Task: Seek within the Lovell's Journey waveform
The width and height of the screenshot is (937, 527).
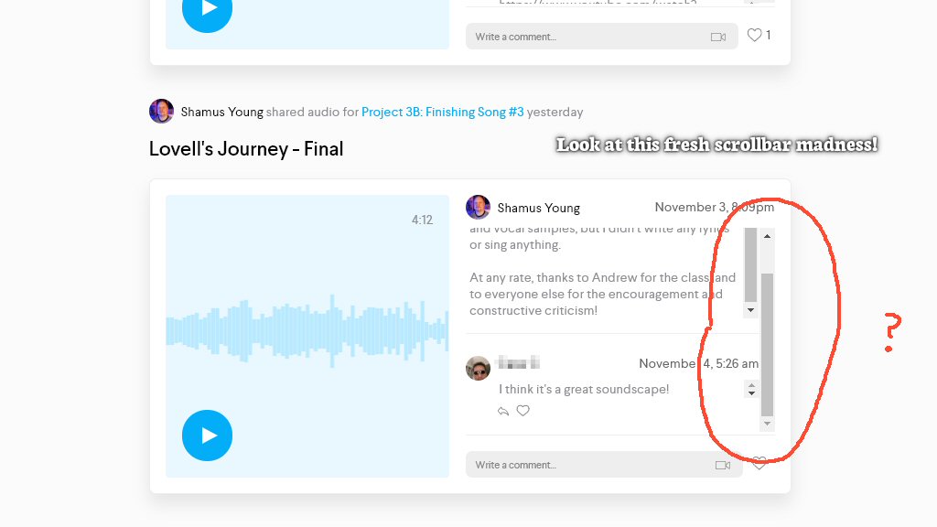Action: point(307,330)
